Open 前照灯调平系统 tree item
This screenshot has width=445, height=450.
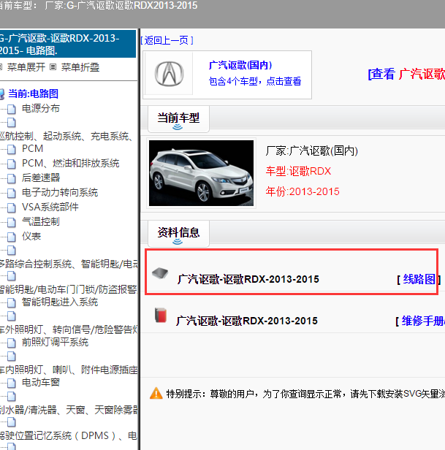pos(55,342)
